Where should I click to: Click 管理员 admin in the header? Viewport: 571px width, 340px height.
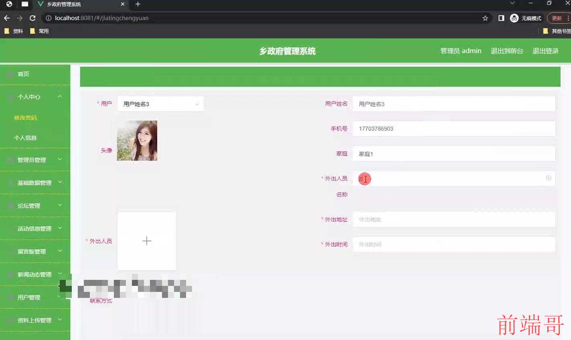[461, 51]
